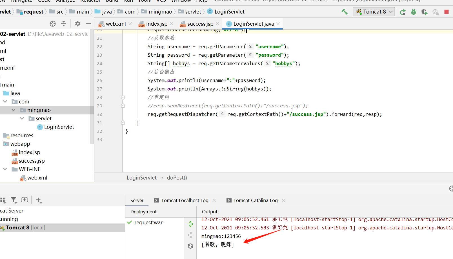This screenshot has height=259, width=453.
Task: Open the Project panel settings gear
Action: pos(78,24)
